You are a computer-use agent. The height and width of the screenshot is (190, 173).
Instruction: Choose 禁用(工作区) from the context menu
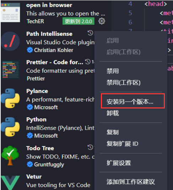[x=124, y=83]
